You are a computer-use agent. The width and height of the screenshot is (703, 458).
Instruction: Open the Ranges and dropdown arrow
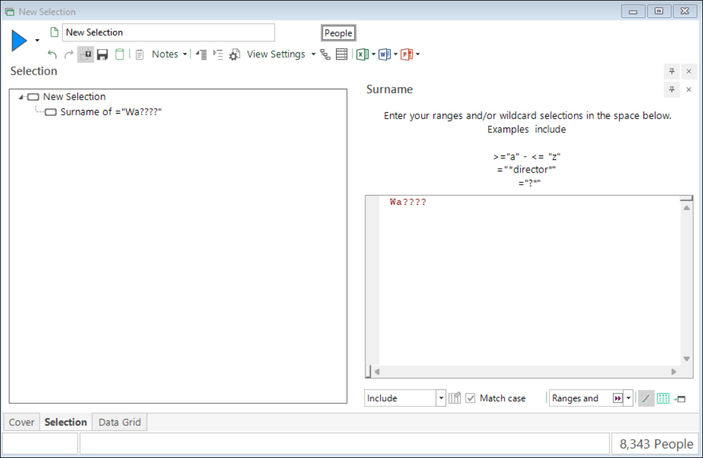click(x=628, y=398)
